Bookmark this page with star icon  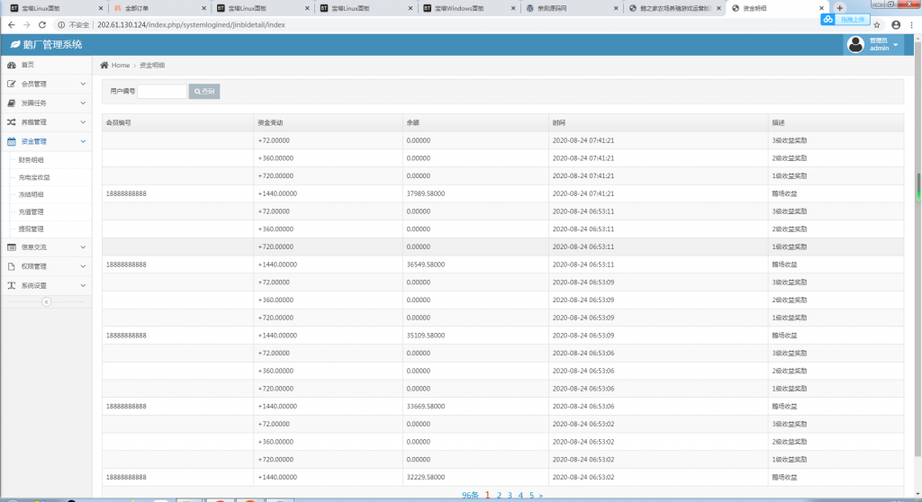[x=876, y=25]
